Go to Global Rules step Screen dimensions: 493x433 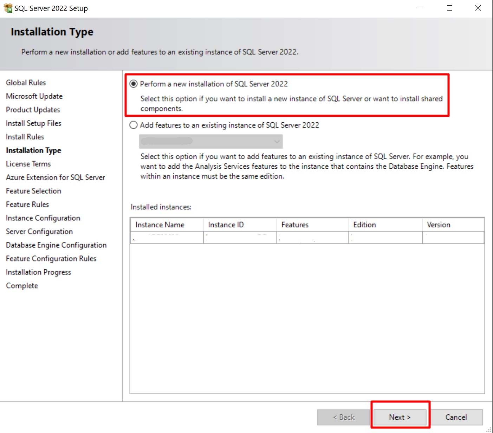tap(26, 83)
